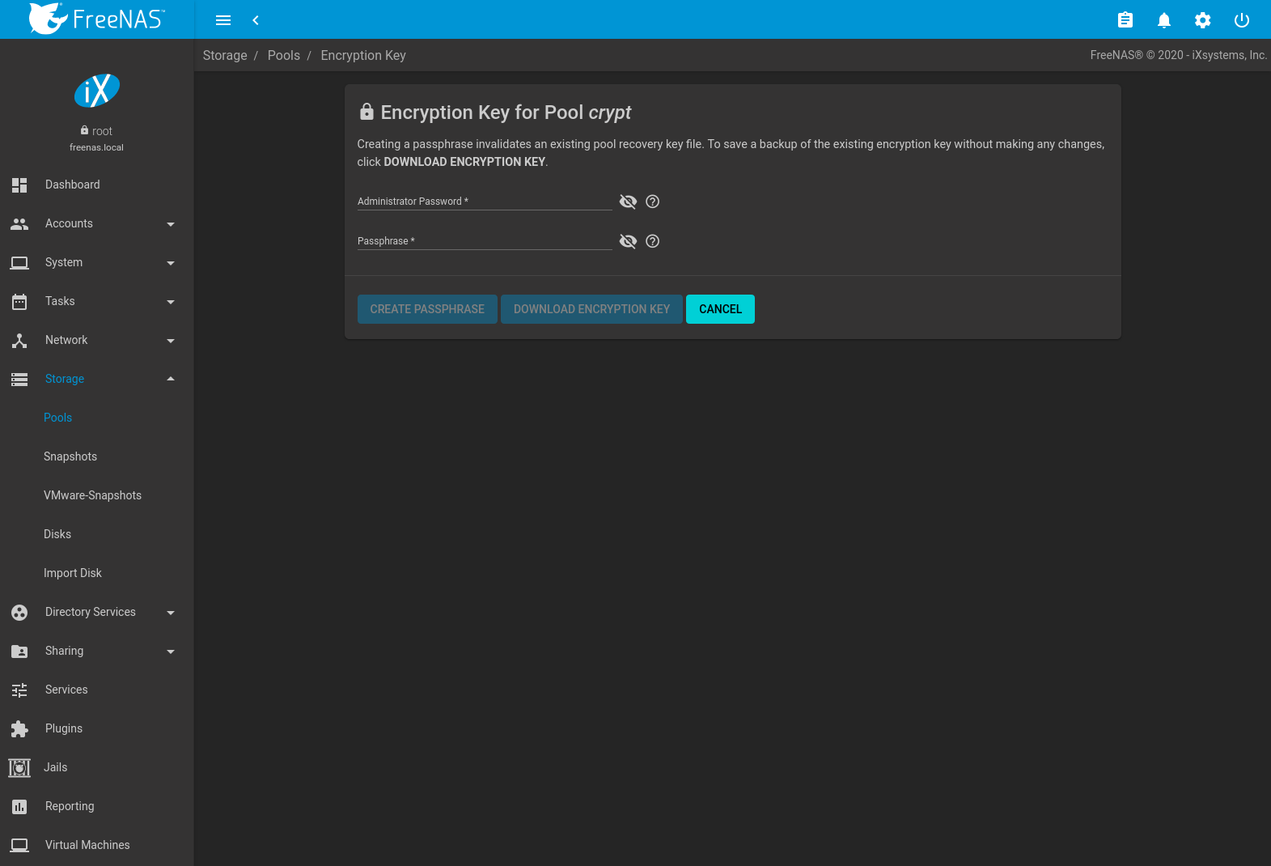The height and width of the screenshot is (866, 1271).
Task: Open Snapshots under Storage
Action: tap(70, 456)
